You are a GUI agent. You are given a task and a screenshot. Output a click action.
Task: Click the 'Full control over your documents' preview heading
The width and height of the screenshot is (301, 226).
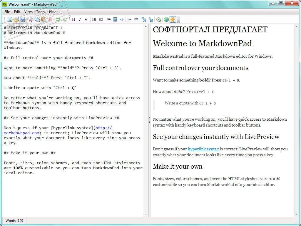[200, 68]
